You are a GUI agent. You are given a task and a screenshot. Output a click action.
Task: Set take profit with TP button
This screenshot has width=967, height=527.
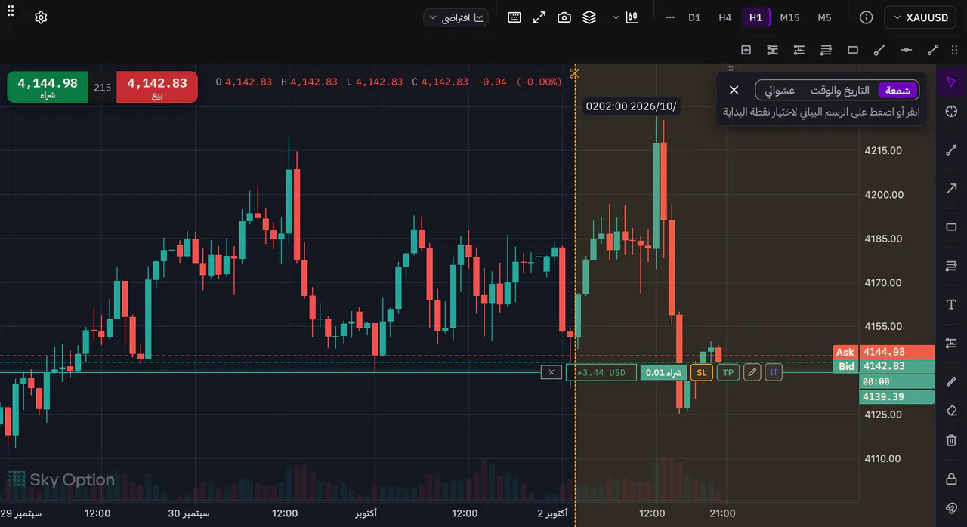[x=728, y=372]
